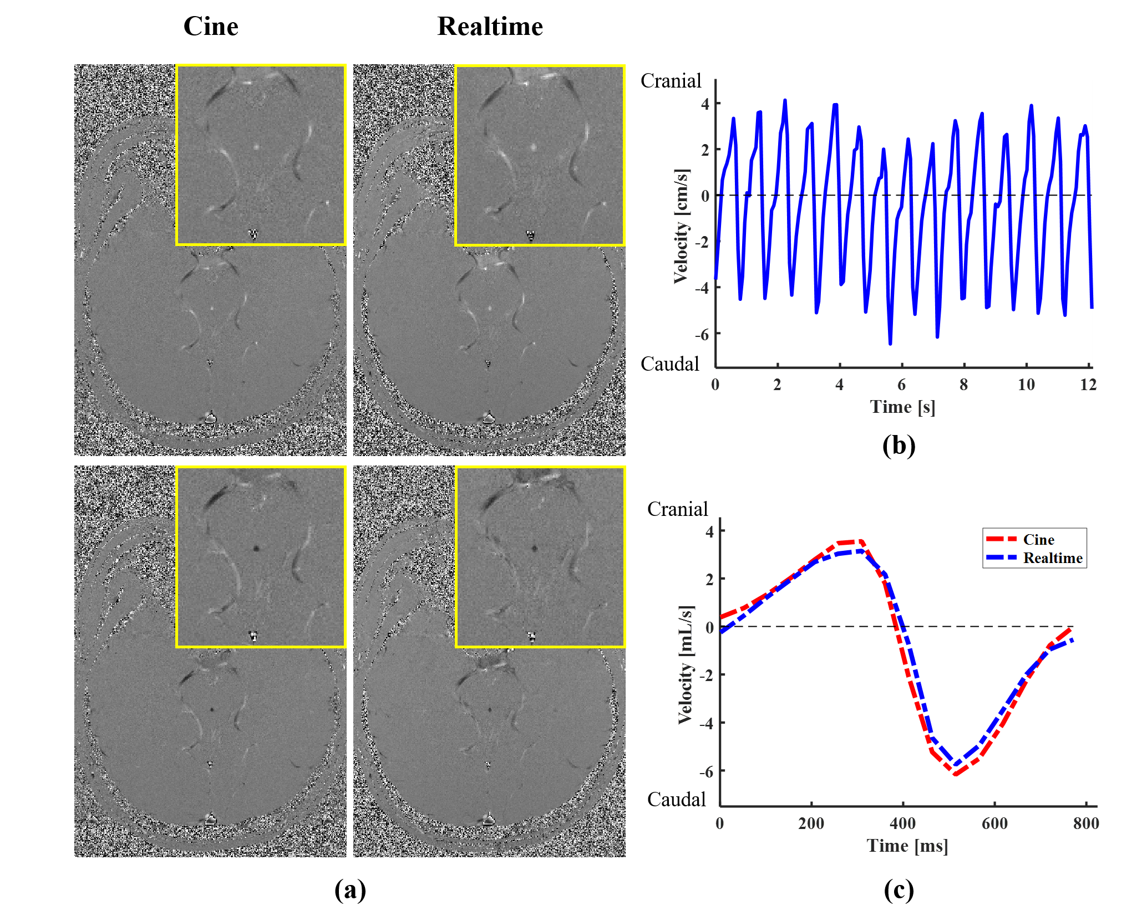Click the Realtime label in the legend

pos(1052,558)
